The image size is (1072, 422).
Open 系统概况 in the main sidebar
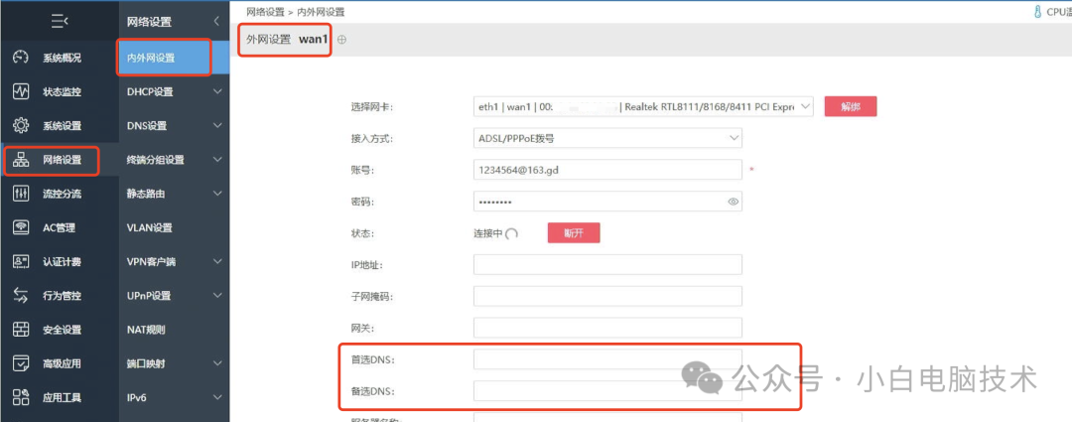point(62,59)
